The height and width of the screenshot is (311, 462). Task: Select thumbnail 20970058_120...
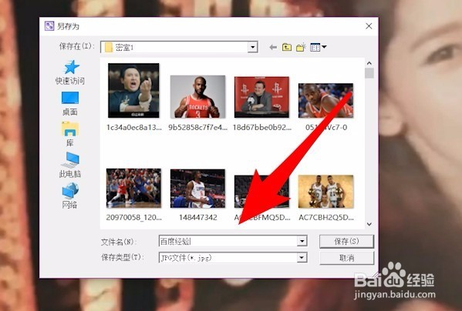pyautogui.click(x=133, y=188)
